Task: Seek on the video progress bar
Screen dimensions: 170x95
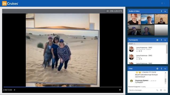Action: pyautogui.click(x=63, y=87)
